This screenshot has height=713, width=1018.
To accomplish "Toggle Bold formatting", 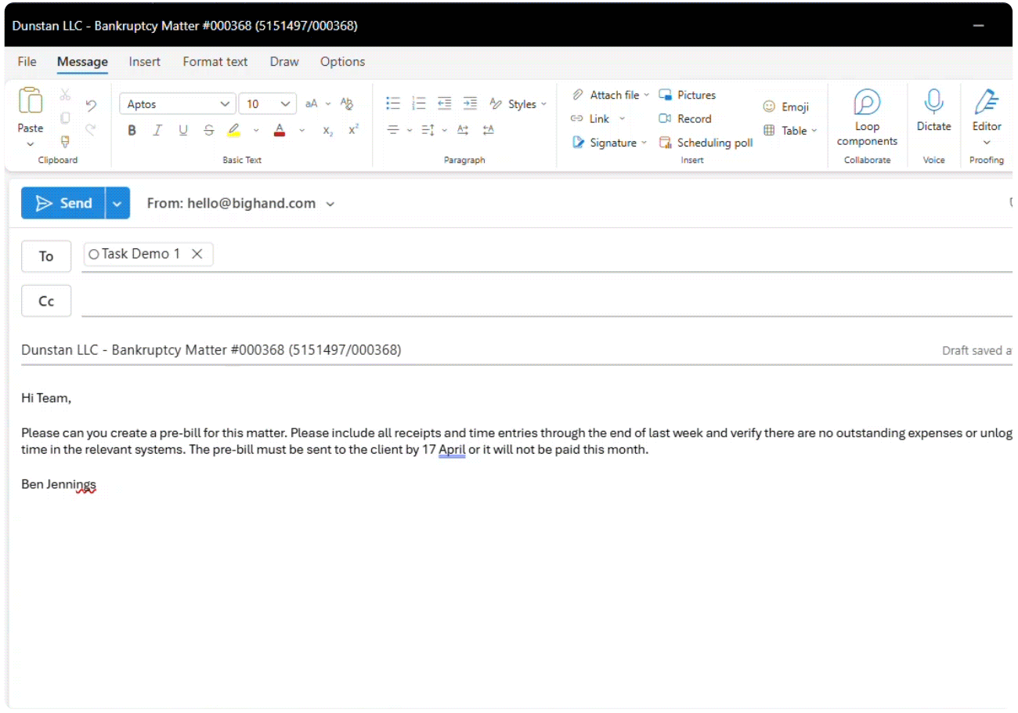I will coord(132,131).
